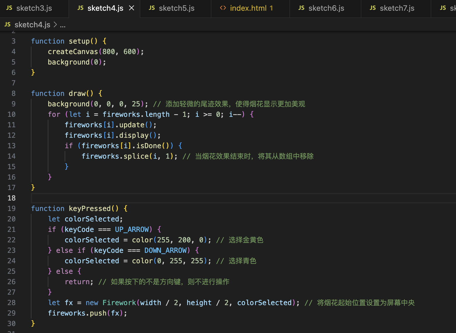456x333 pixels.
Task: Open the sketch3.js tab
Action: click(x=34, y=8)
